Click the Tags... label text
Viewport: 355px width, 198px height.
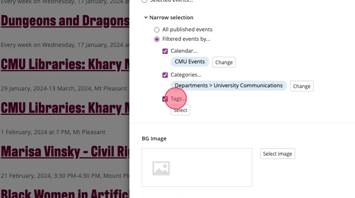click(x=178, y=99)
